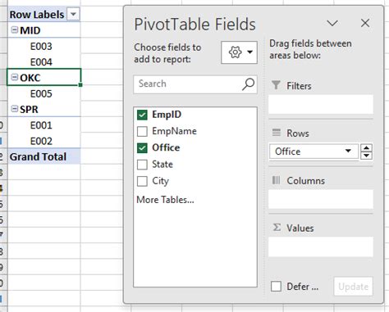This screenshot has height=312, width=389.
Task: Click the Update button
Action: click(x=353, y=287)
